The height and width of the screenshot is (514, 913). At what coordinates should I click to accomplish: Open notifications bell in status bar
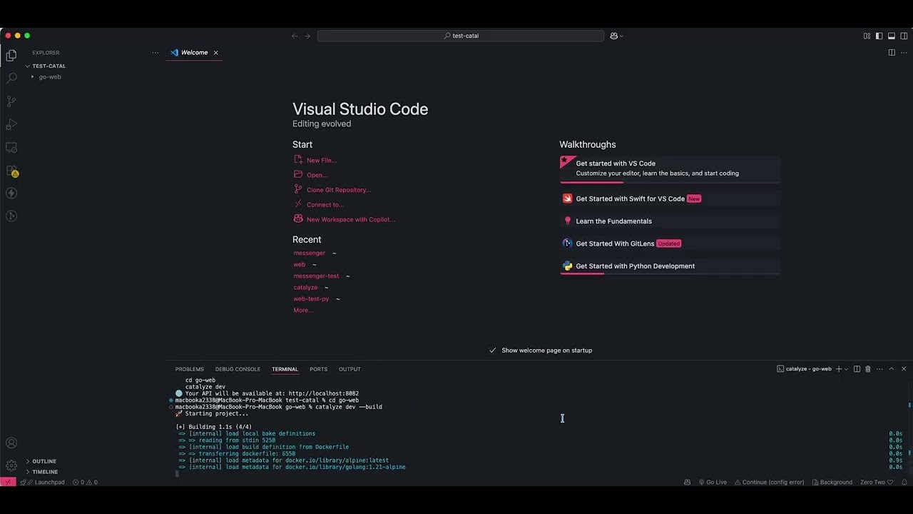point(904,482)
